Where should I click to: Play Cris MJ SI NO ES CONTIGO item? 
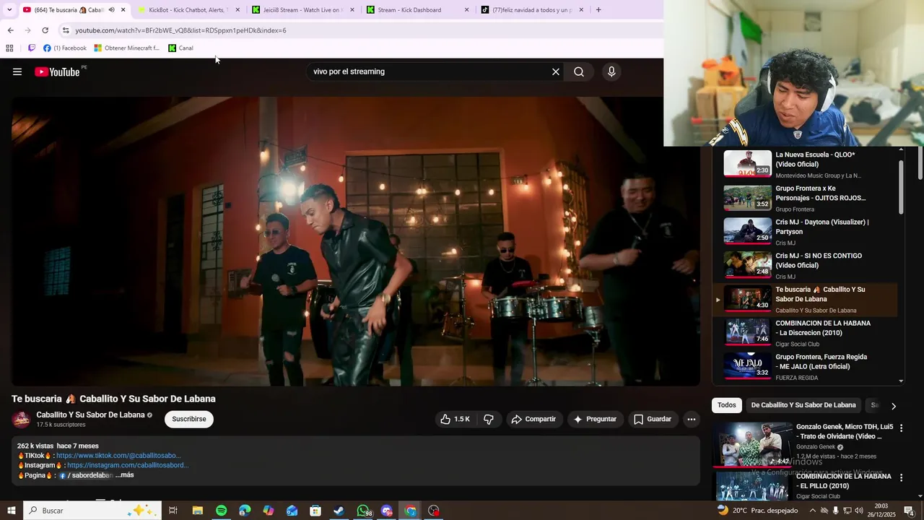tap(805, 265)
